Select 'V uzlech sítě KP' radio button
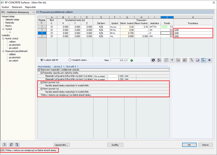The height and width of the screenshot is (155, 217). (x=41, y=60)
